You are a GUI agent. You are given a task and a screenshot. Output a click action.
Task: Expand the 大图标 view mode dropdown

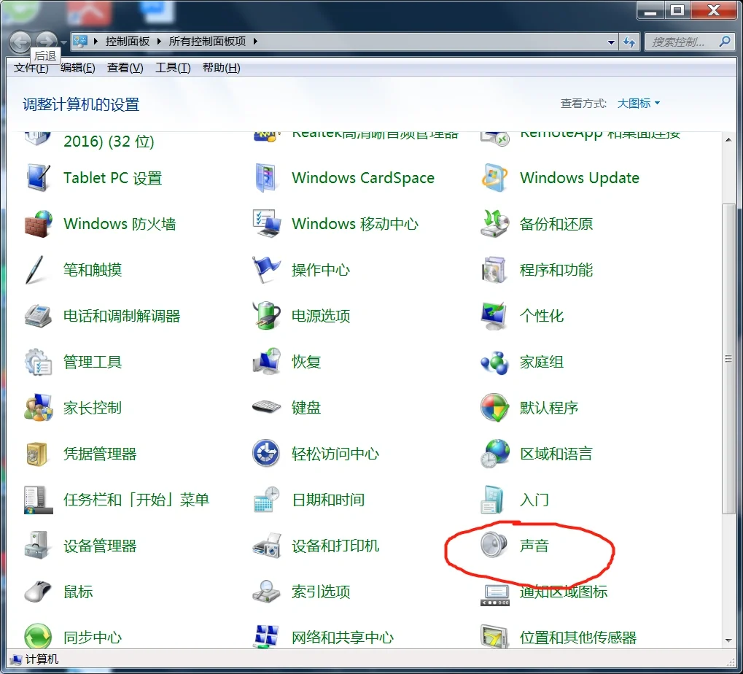[x=638, y=104]
